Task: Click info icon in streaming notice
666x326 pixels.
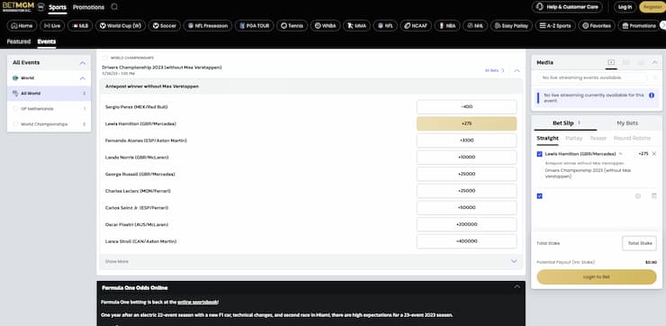Action: [652, 95]
